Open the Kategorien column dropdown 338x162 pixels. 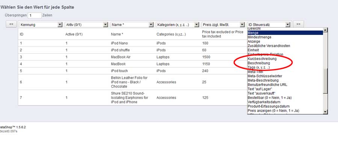coord(178,24)
